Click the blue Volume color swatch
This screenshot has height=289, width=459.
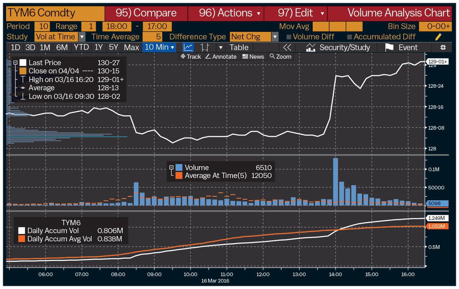[x=179, y=168]
